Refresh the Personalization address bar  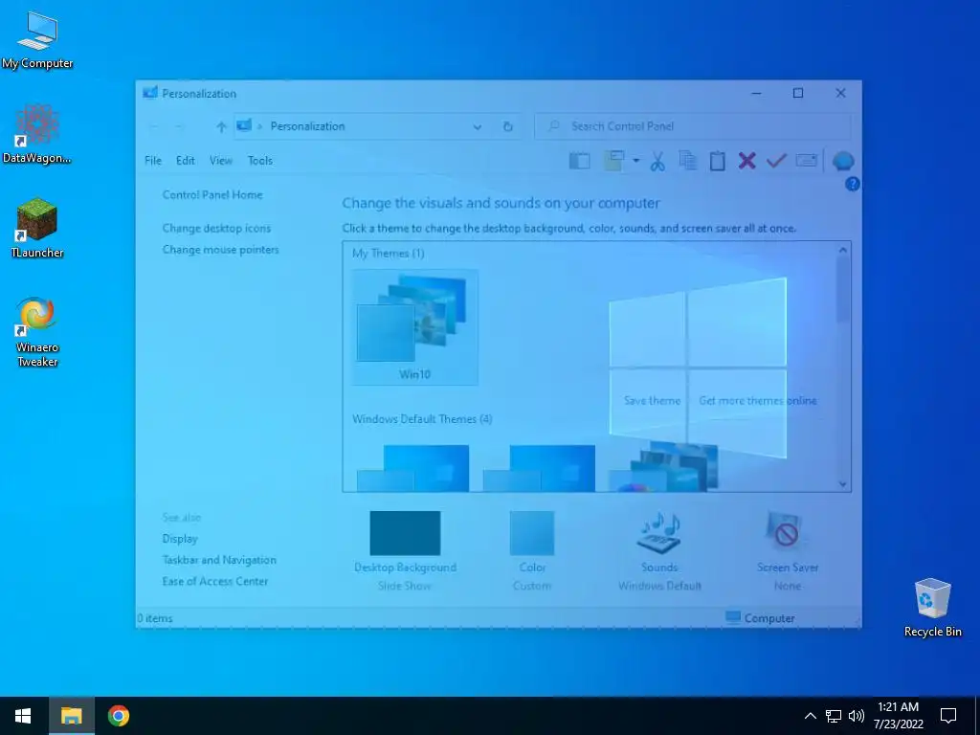point(508,127)
